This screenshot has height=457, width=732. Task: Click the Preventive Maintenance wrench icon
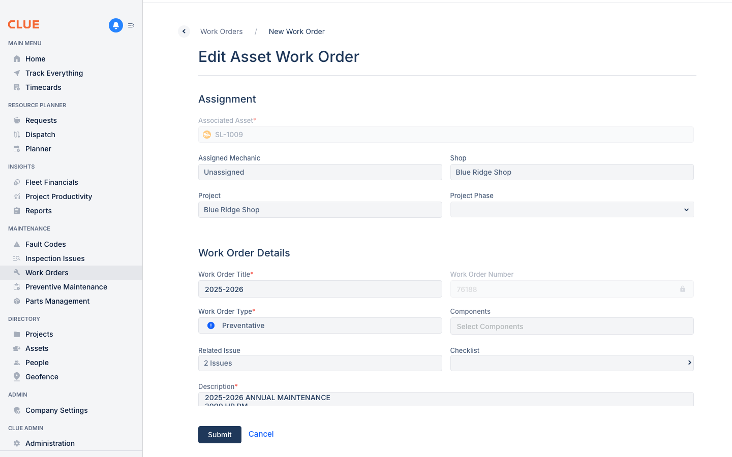(17, 287)
